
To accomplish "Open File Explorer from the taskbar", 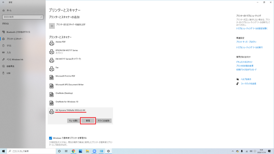I will [x=87, y=151].
